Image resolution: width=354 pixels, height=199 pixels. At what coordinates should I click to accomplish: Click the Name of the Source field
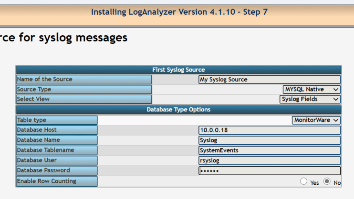coord(270,80)
